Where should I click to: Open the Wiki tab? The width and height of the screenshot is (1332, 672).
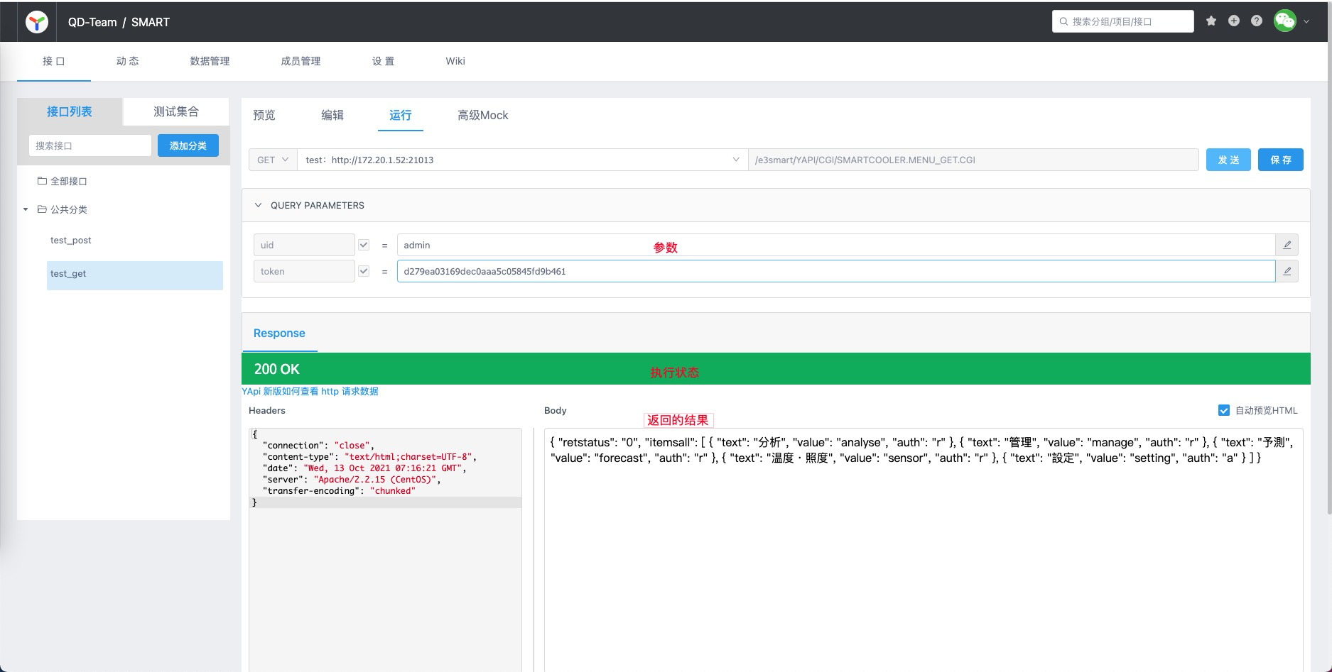pos(455,61)
